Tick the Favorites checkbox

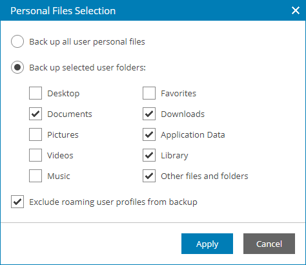click(x=149, y=93)
